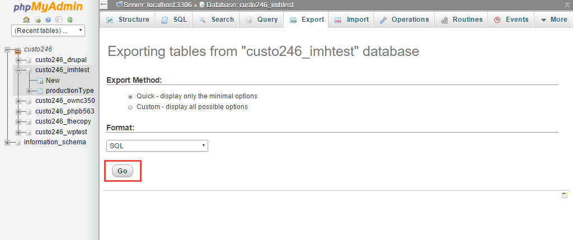
Task: Collapse the custo246_imhtest database node
Action: point(18,70)
